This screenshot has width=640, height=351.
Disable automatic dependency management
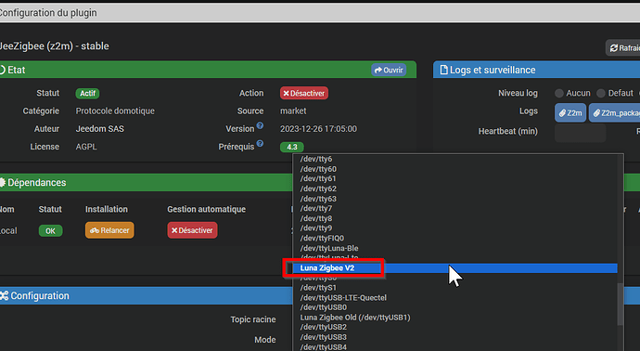(x=192, y=230)
